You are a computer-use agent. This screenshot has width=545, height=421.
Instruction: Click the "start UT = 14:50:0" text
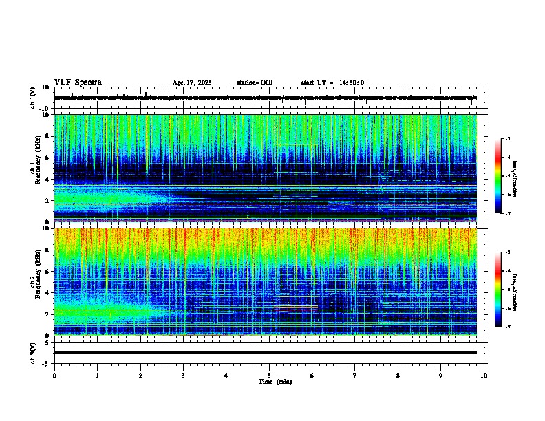[332, 83]
